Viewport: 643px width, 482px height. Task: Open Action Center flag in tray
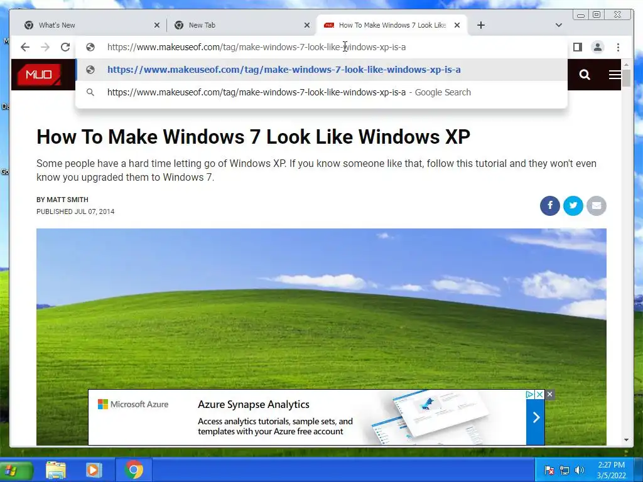[x=549, y=470]
